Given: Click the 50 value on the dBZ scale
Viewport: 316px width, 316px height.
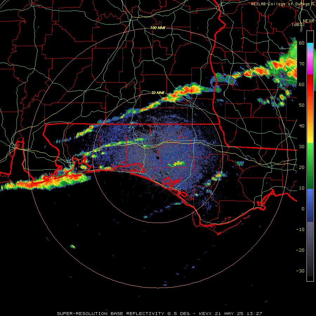Looking at the screenshot, I should (302, 105).
